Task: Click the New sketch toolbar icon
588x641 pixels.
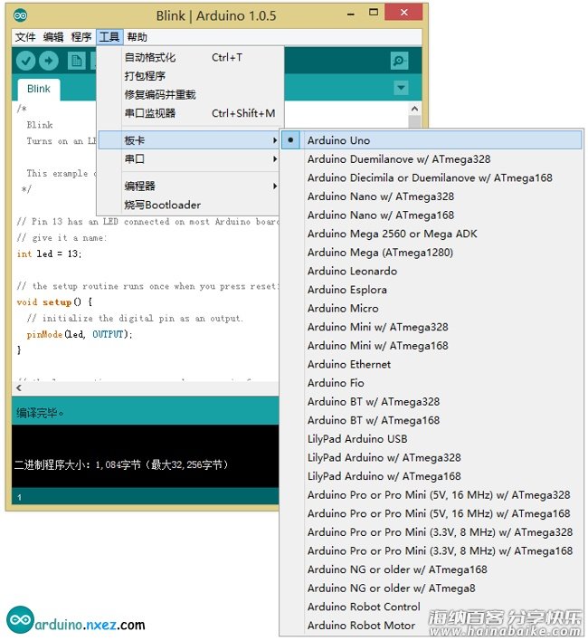Action: tap(76, 61)
